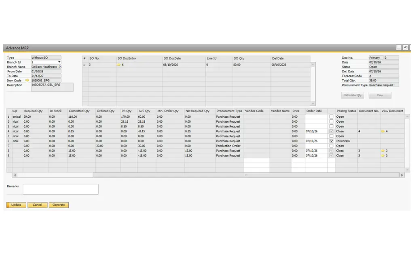414x255 pixels.
Task: Click the Description field NEOEDTA GEL_SFG
Action: click(x=52, y=87)
